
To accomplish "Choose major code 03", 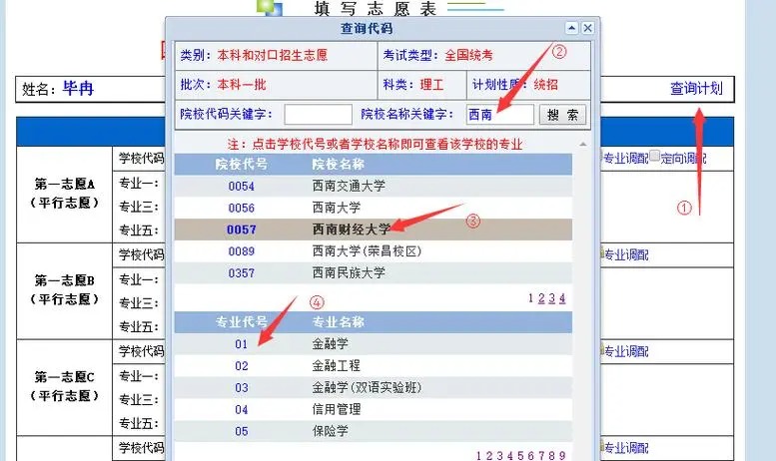I will [241, 388].
